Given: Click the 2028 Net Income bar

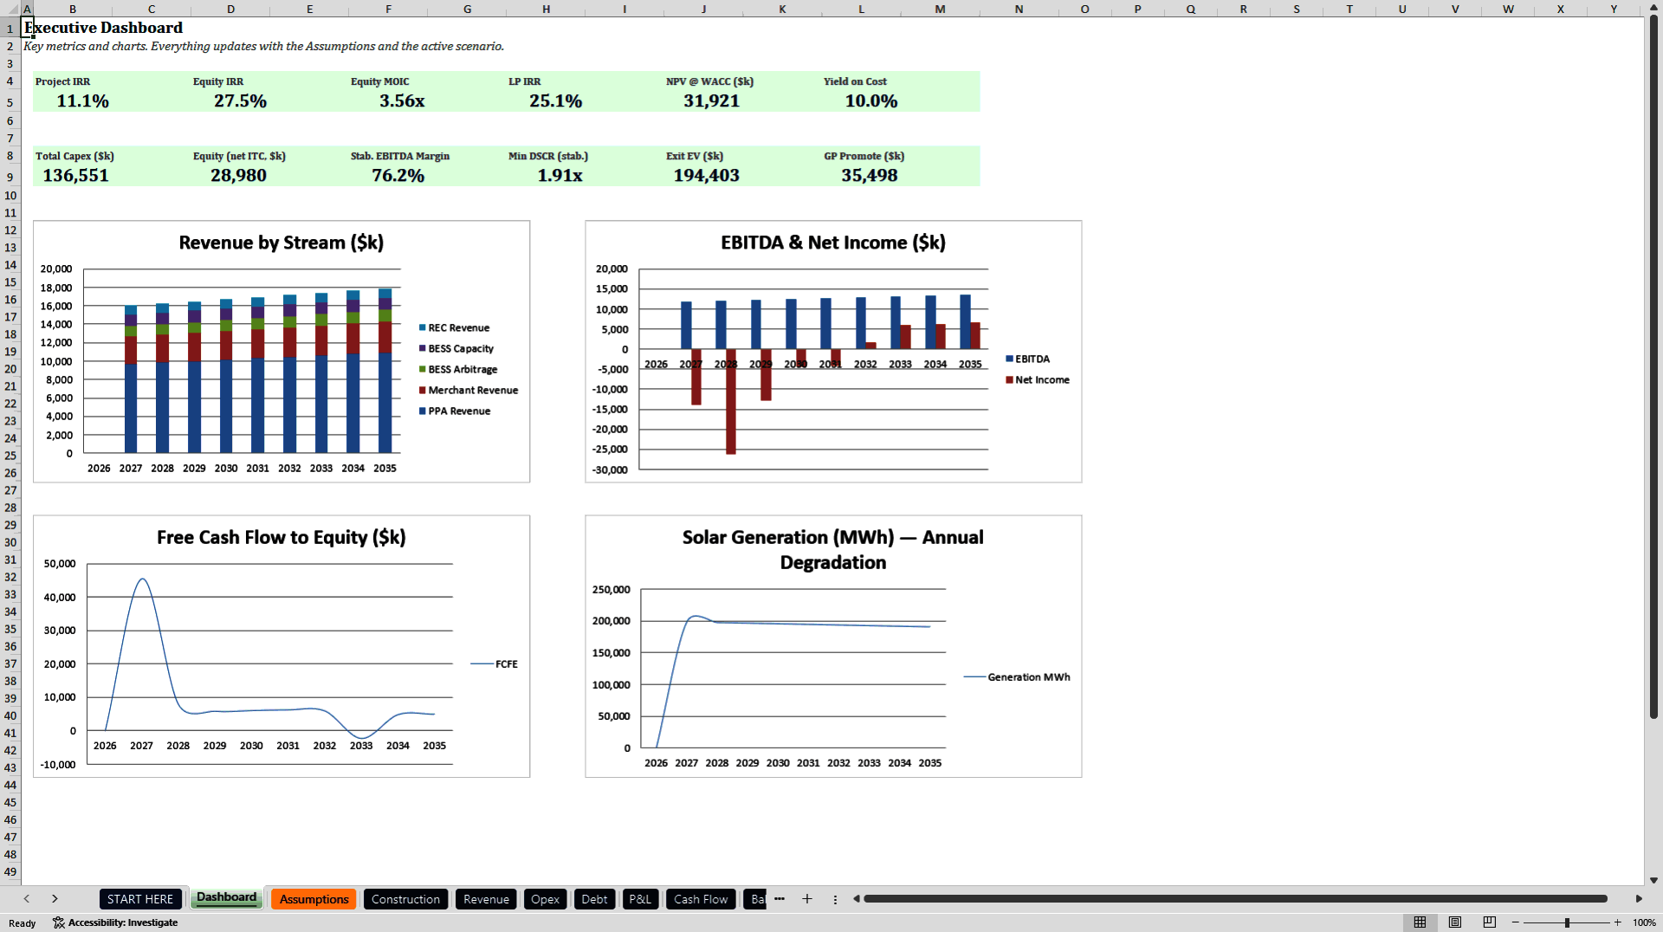Looking at the screenshot, I should (731, 401).
